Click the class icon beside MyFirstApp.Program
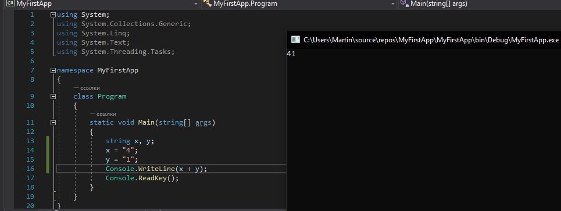Screen dimensions: 561x211 point(207,4)
